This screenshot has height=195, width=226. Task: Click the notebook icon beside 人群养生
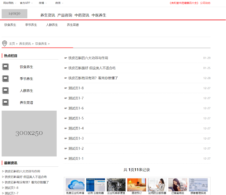5,91
